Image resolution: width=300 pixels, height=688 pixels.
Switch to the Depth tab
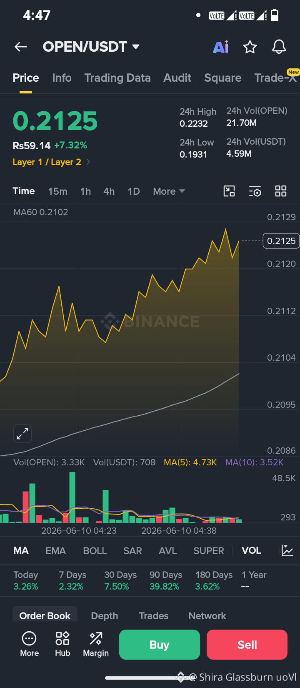pos(105,616)
